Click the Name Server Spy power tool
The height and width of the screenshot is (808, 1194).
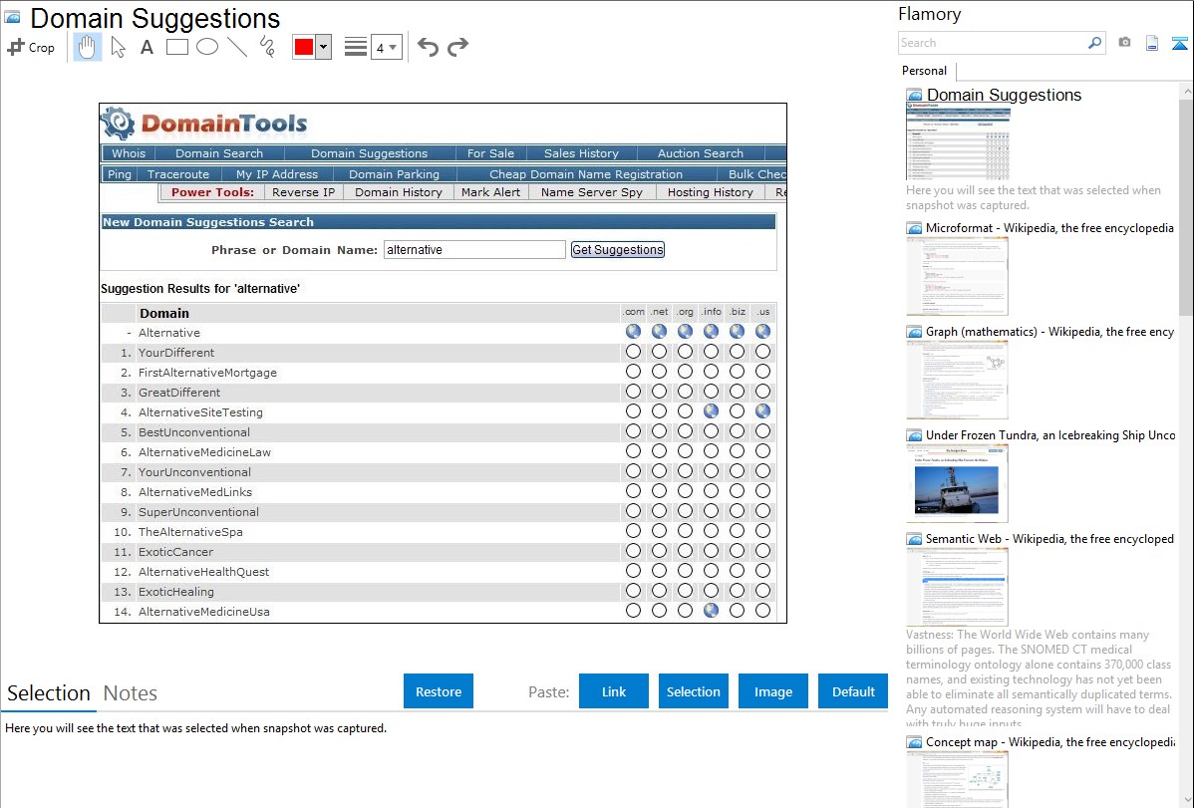(x=592, y=192)
